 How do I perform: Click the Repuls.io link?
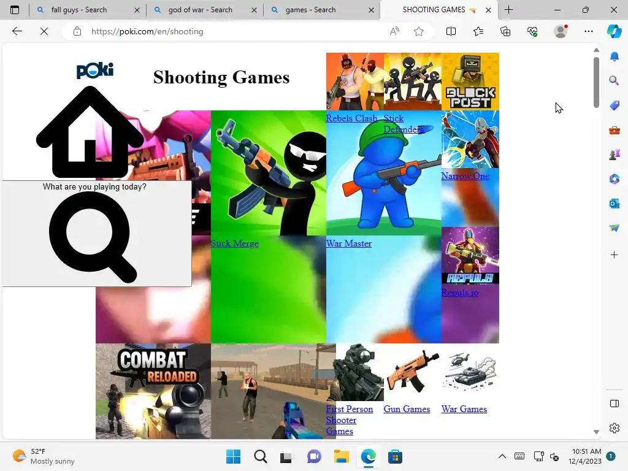click(x=460, y=293)
